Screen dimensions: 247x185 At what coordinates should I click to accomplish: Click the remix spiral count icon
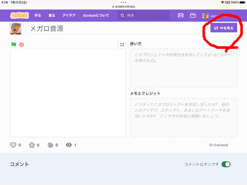pos(50,145)
